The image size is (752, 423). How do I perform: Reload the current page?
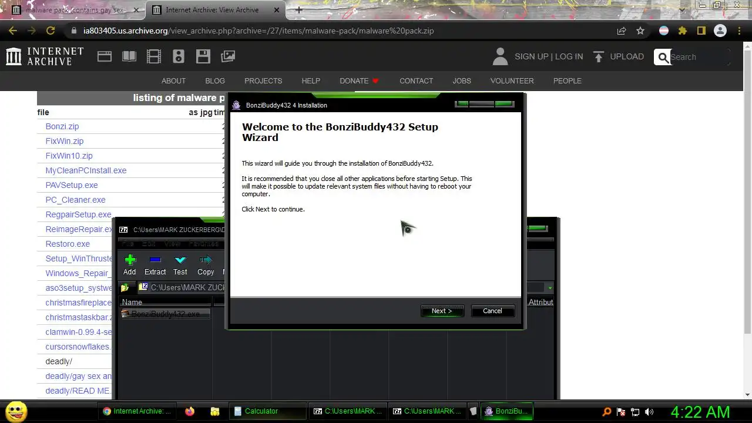pyautogui.click(x=51, y=31)
